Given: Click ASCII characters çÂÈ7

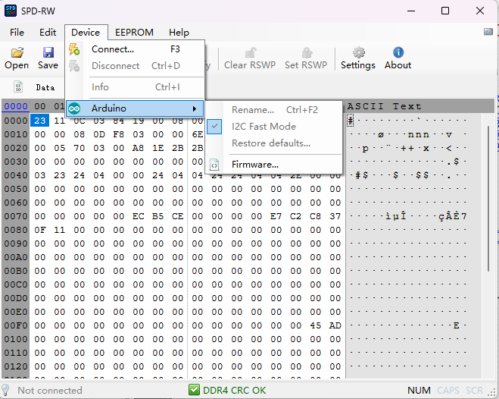Looking at the screenshot, I should (x=453, y=216).
